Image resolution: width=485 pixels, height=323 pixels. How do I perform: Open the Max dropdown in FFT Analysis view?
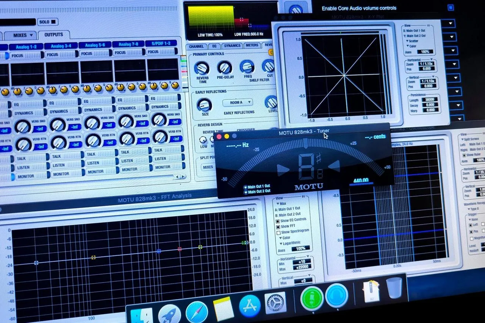[x=281, y=204]
